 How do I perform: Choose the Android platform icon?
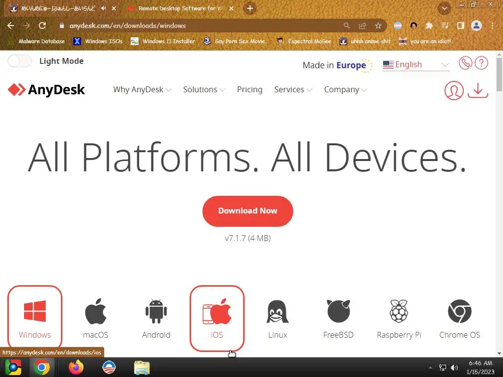tap(156, 311)
